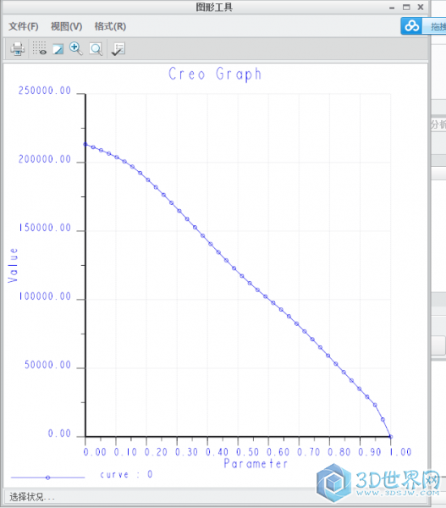
Task: Open the 格式(R) menu
Action: pos(110,26)
